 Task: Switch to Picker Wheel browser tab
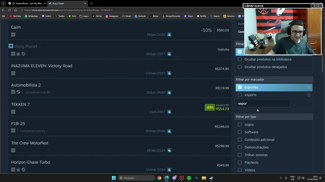[27, 4]
